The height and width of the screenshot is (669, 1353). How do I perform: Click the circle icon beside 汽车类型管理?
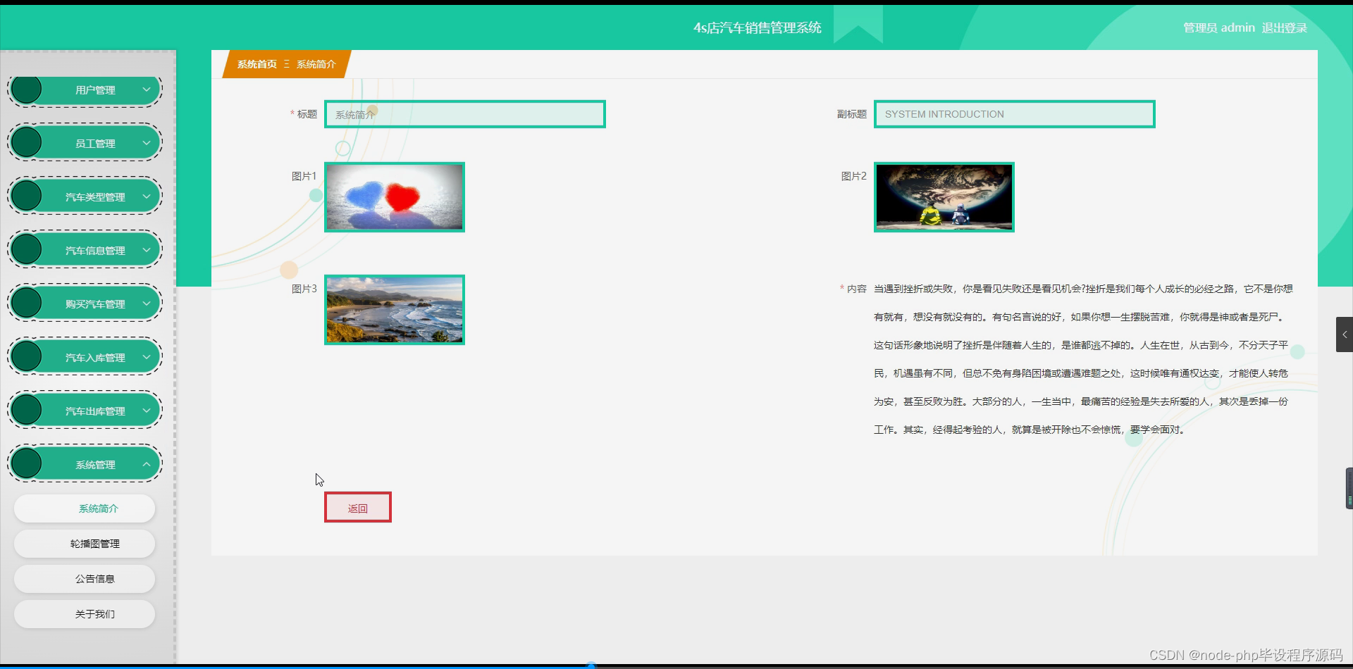(x=27, y=196)
